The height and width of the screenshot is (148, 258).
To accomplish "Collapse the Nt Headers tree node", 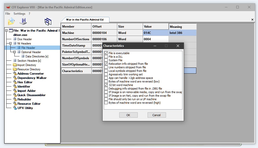I will (x=10, y=43).
